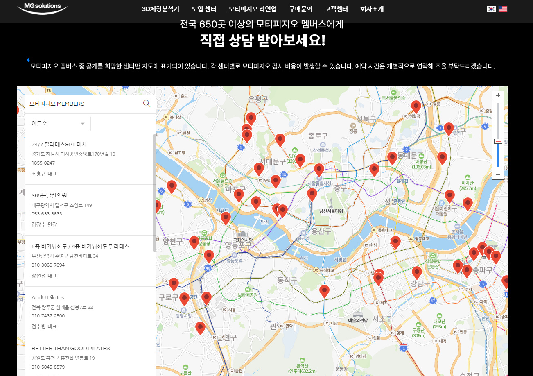This screenshot has height=376, width=533.
Task: Select the map pin above 청계천 label
Action: [x=374, y=170]
